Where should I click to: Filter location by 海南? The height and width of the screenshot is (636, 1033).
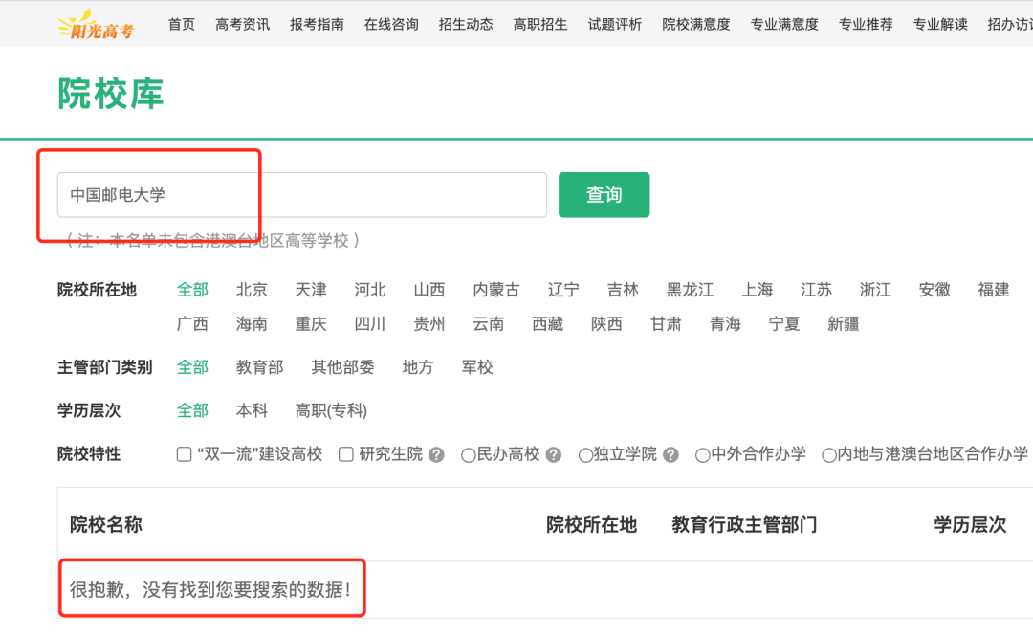pos(252,324)
